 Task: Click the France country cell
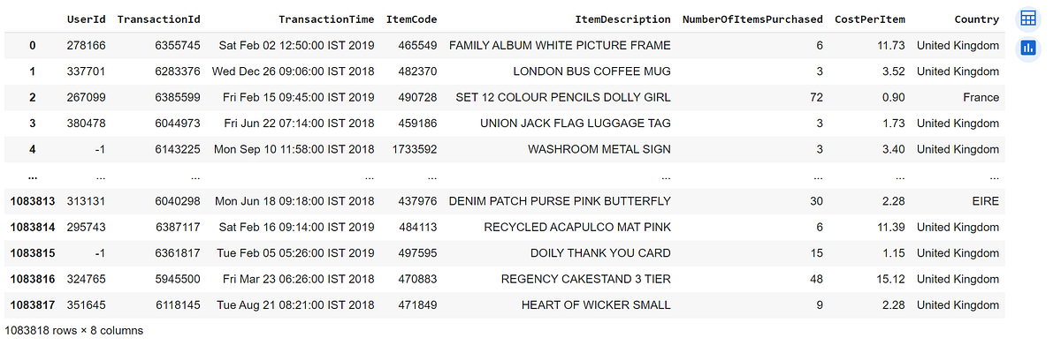pos(981,97)
